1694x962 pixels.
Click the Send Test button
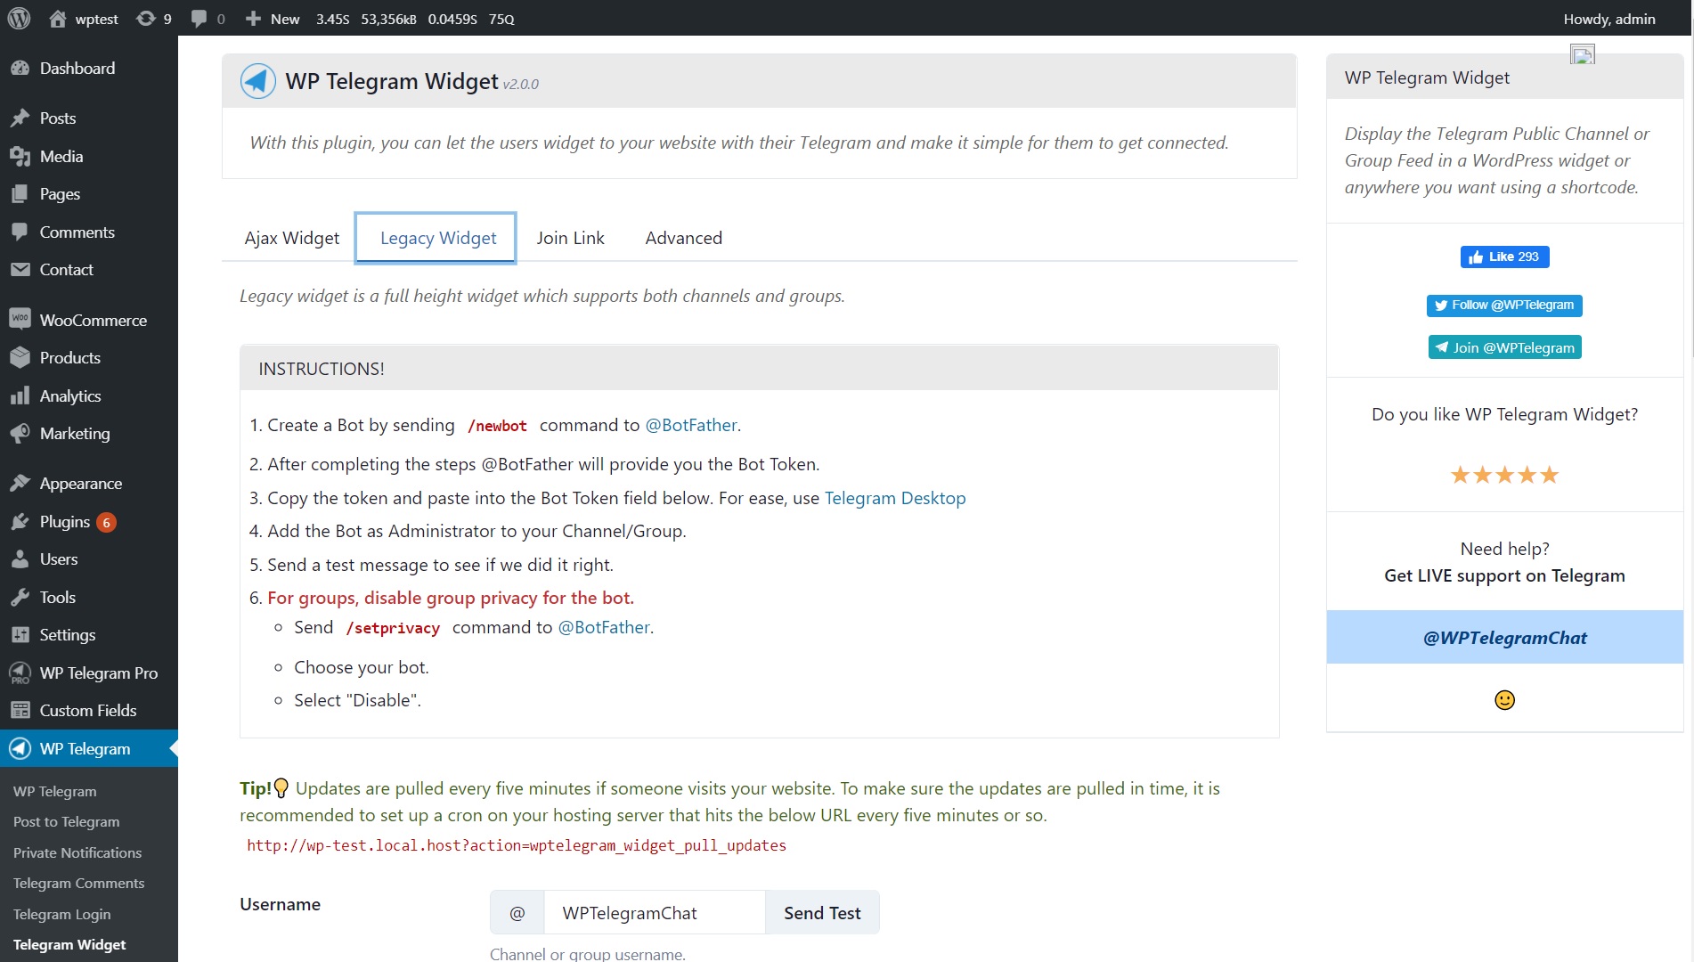(822, 913)
